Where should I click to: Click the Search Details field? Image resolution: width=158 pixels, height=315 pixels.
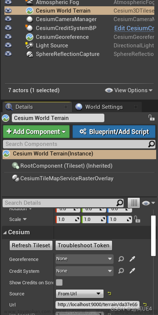pyautogui.click(x=60, y=203)
